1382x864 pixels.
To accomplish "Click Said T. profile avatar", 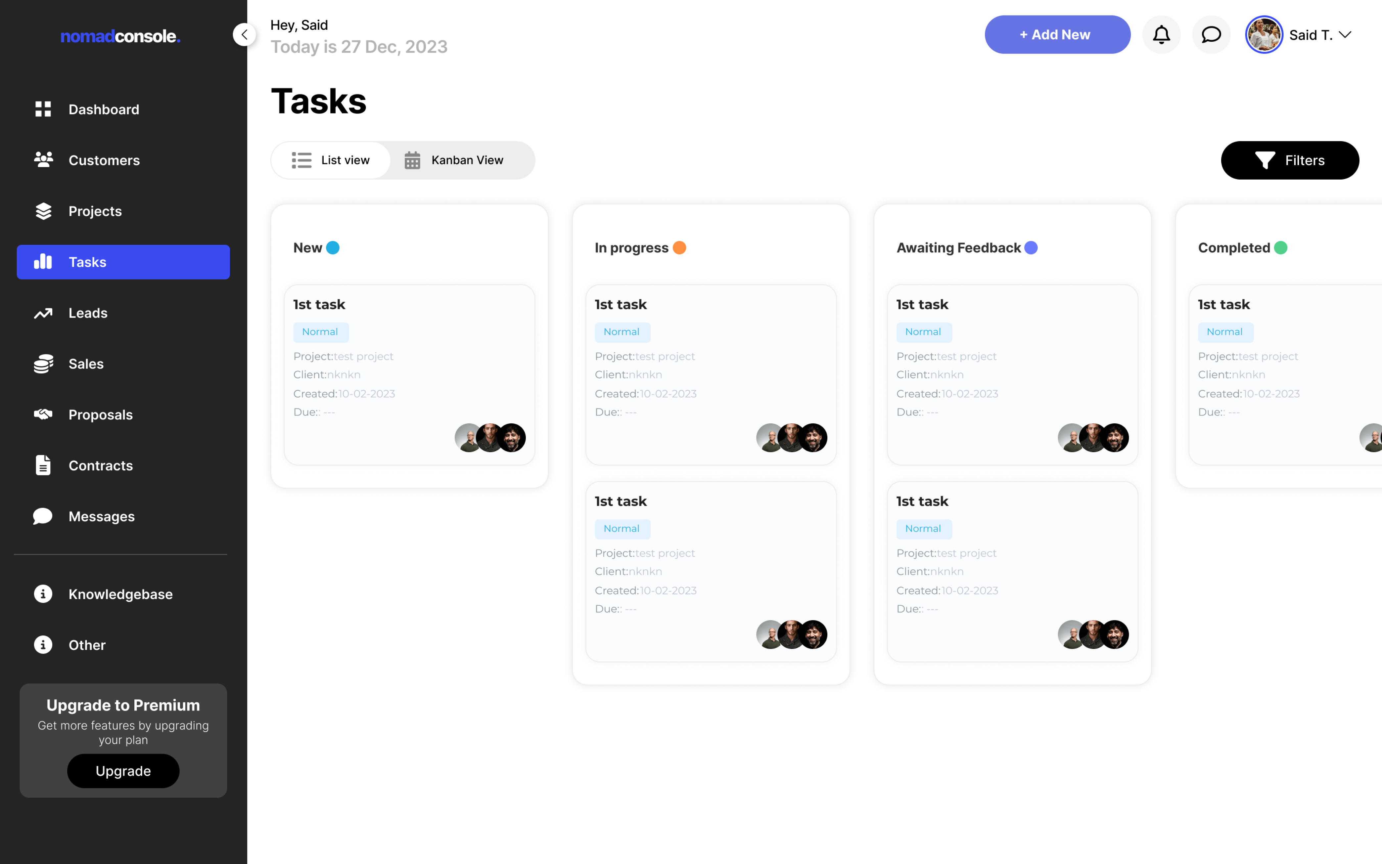I will pos(1264,35).
